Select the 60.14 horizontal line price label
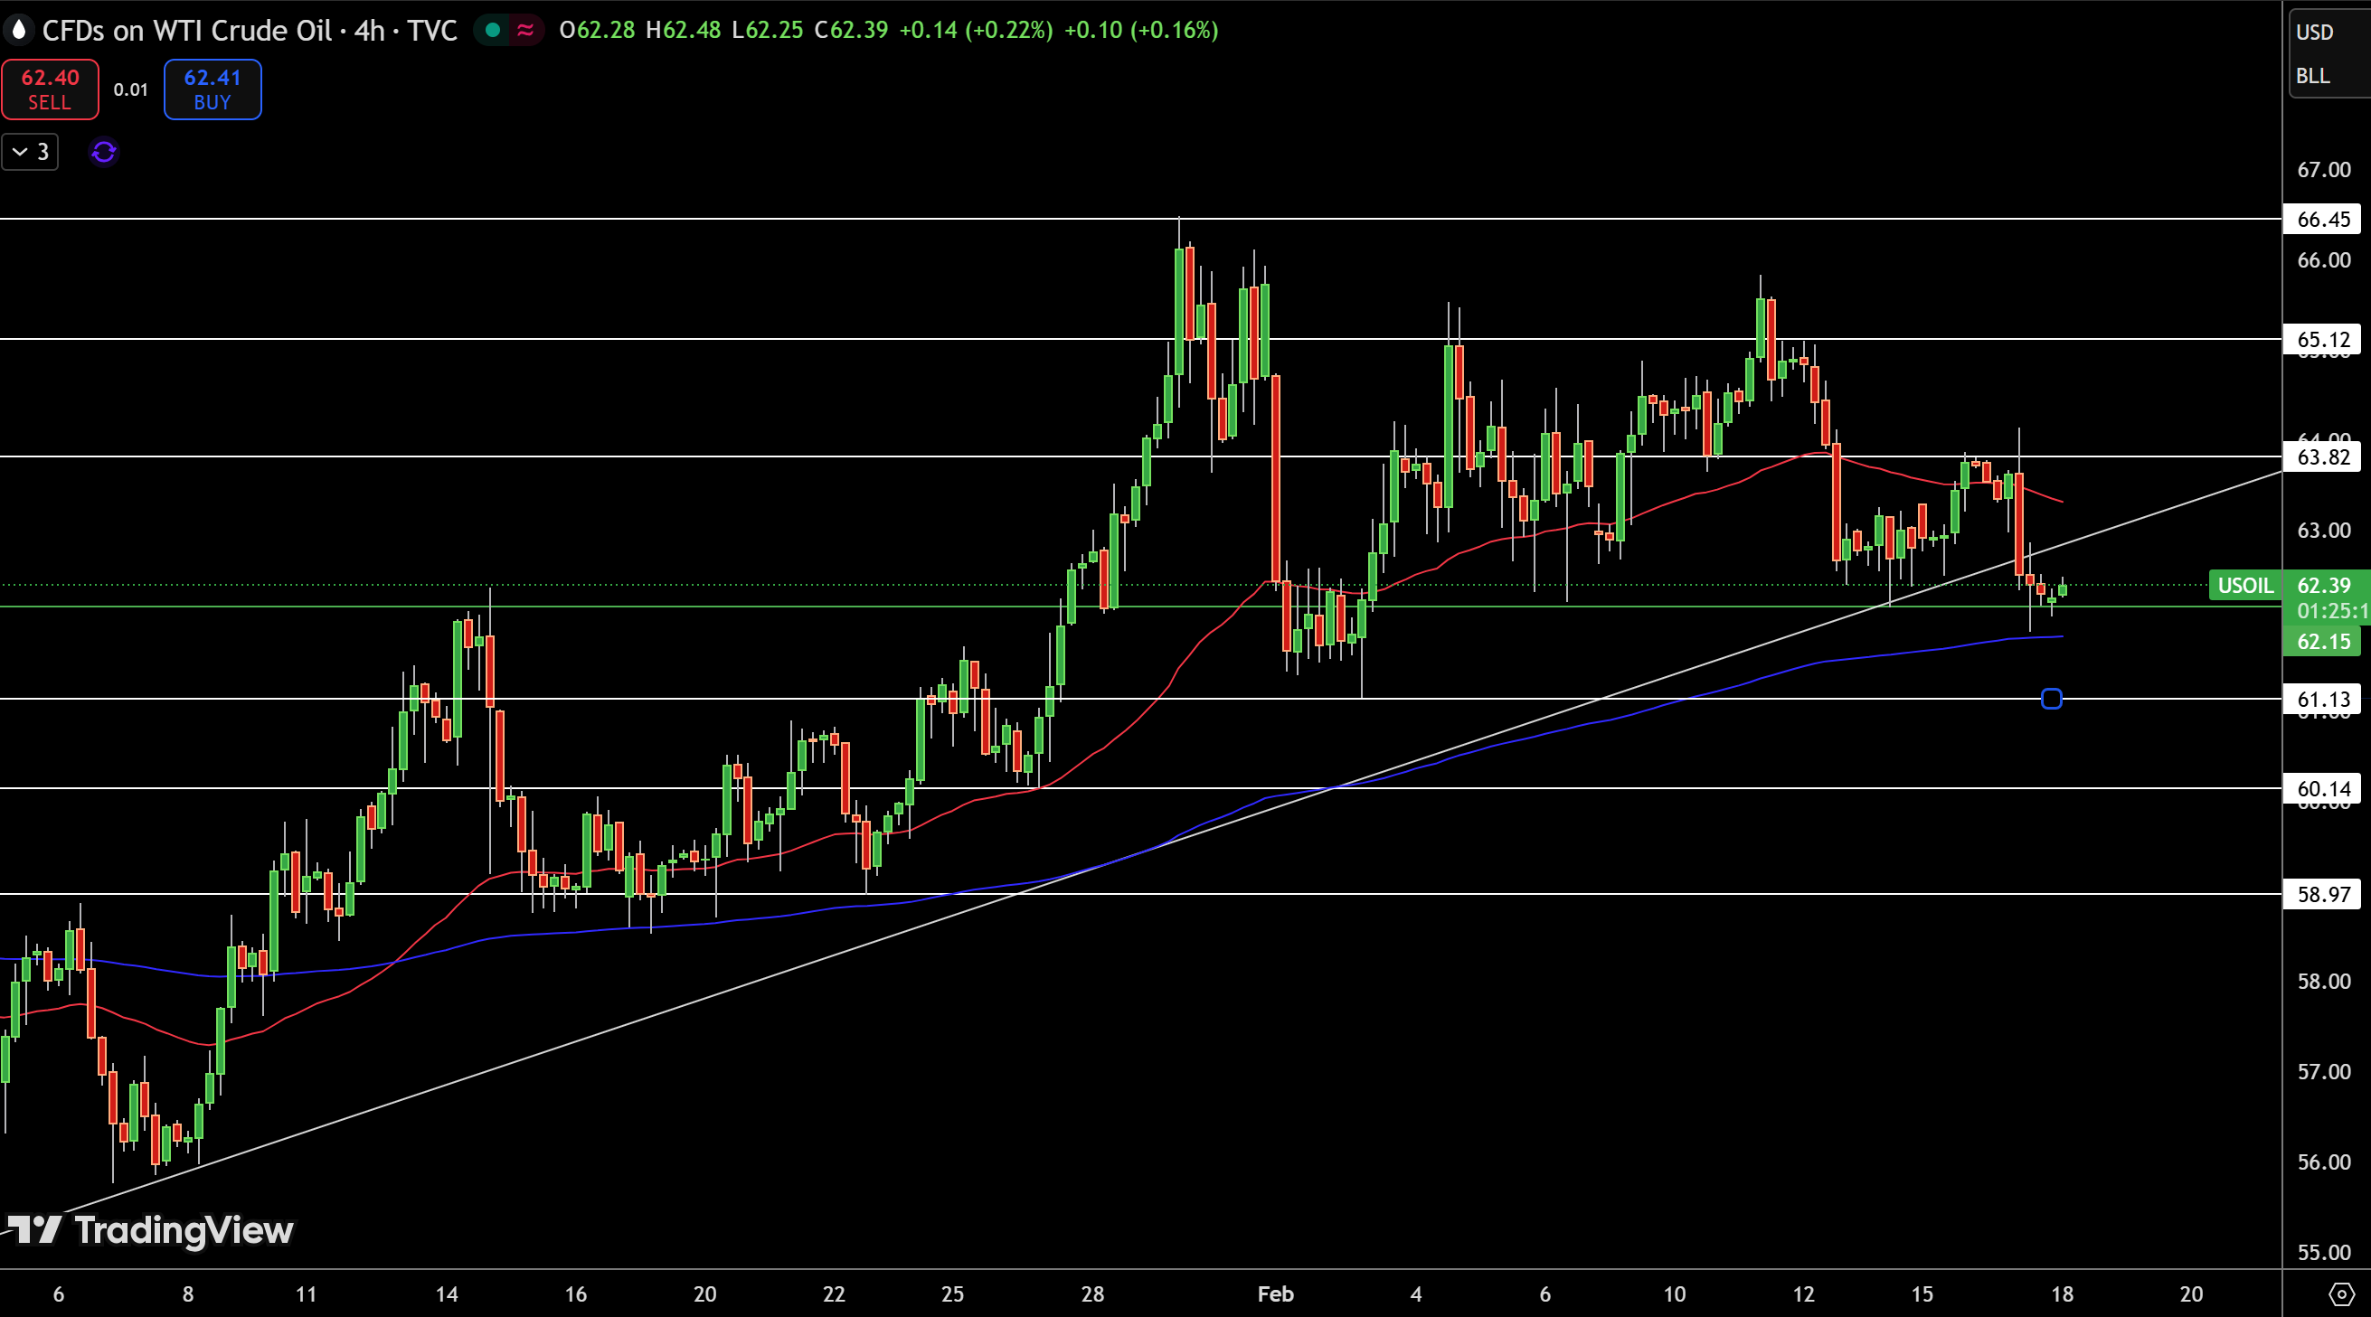 click(2322, 789)
